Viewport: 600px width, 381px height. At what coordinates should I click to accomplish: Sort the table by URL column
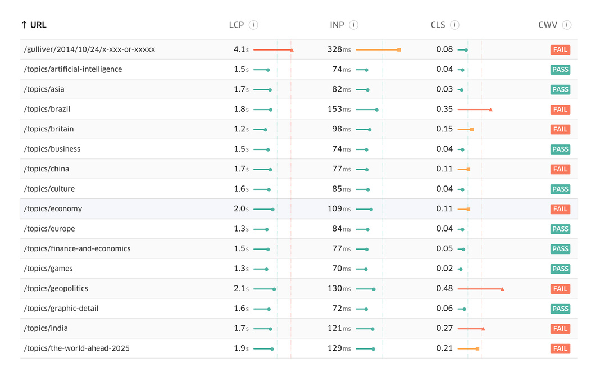pos(38,25)
